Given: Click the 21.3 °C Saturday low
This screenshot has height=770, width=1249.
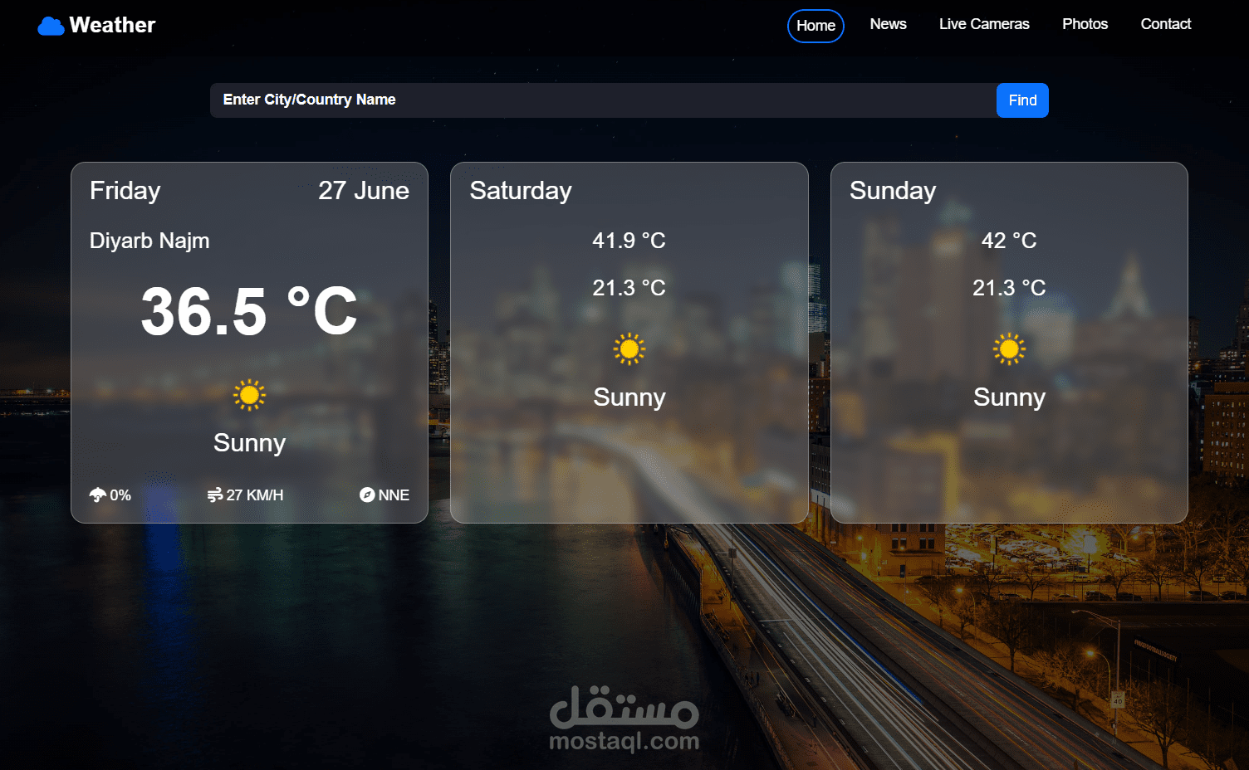Looking at the screenshot, I should (629, 288).
